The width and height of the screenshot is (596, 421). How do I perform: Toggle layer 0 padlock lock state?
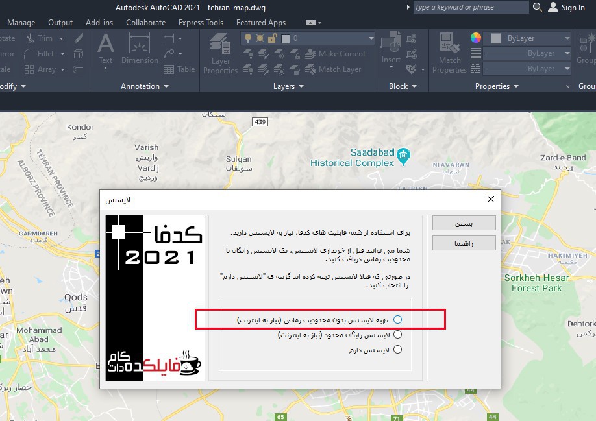pyautogui.click(x=272, y=38)
